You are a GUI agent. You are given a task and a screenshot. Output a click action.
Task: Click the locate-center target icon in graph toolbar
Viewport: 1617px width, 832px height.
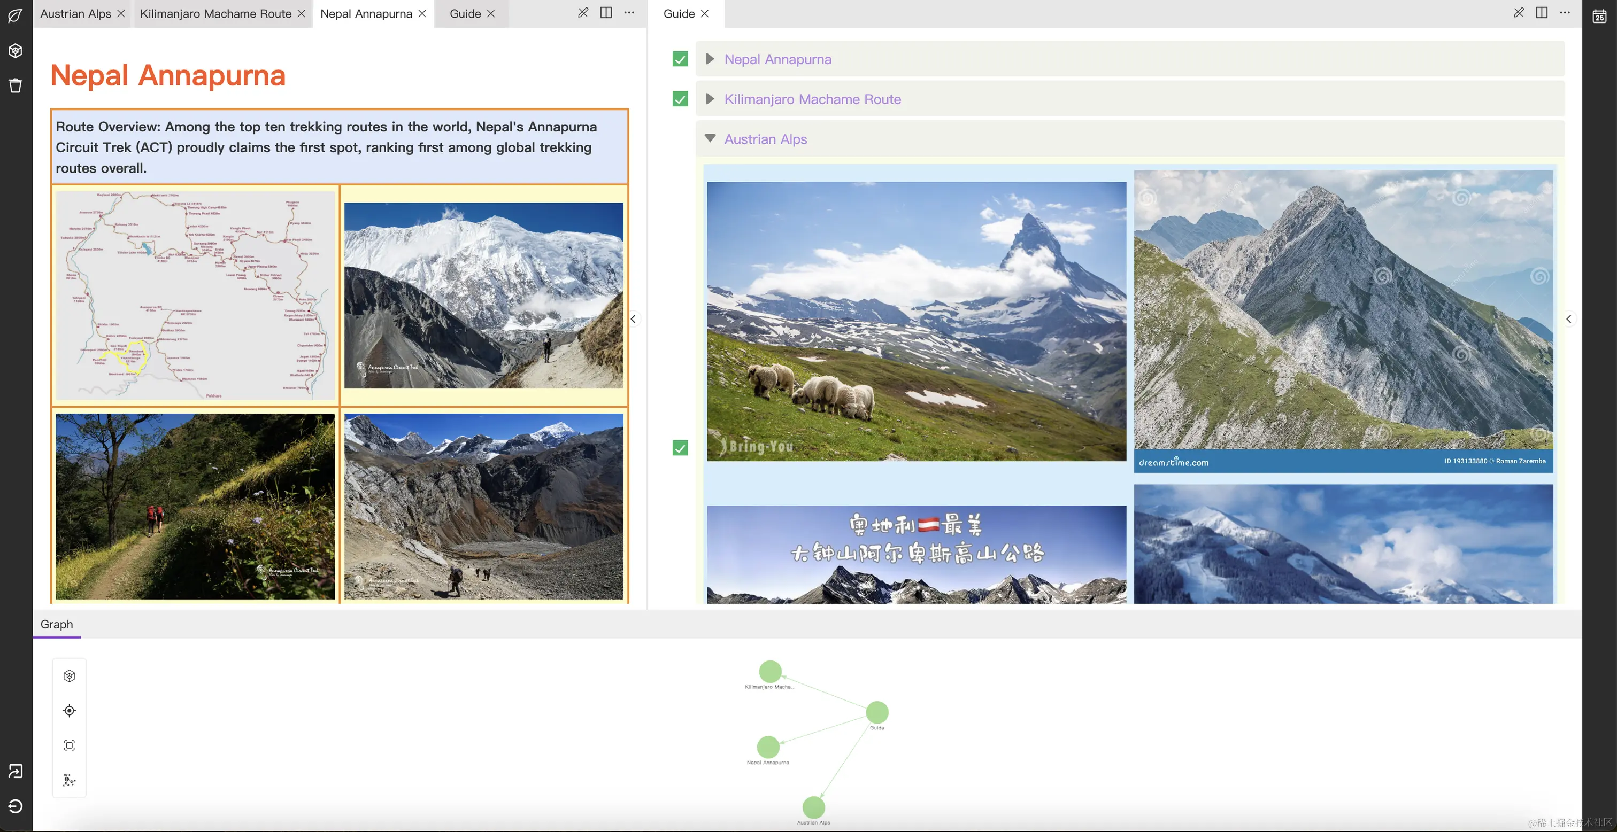[x=69, y=710]
